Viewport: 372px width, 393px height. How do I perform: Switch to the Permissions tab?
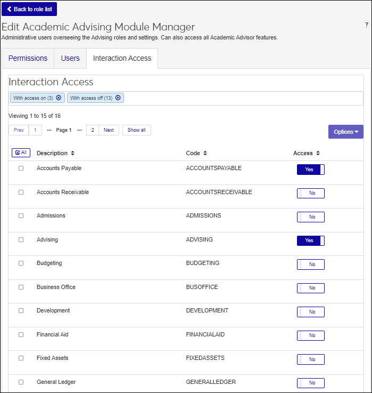click(x=28, y=59)
